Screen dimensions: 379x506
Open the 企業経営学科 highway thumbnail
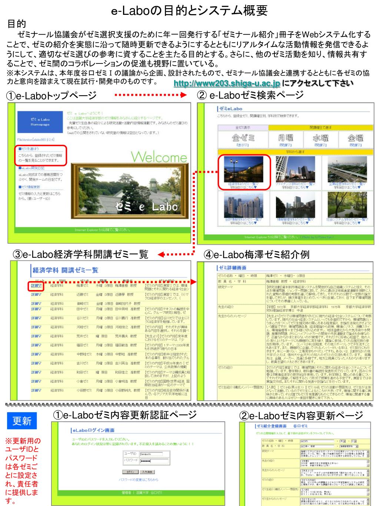tap(347, 169)
